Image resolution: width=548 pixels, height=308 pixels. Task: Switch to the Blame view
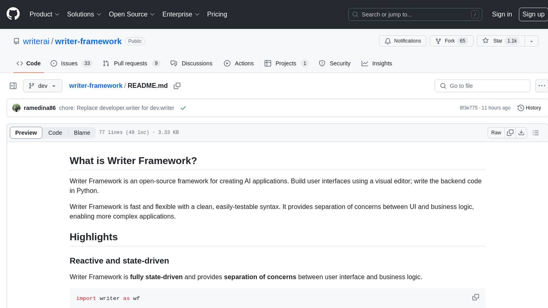tap(82, 133)
